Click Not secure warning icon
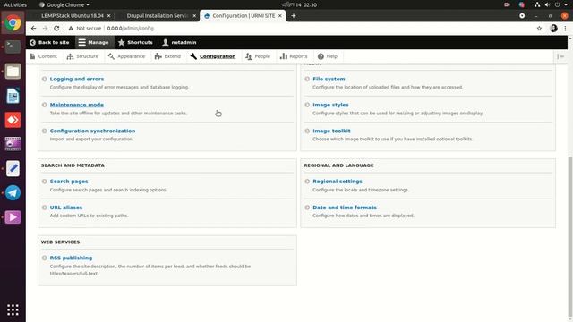This screenshot has width=573, height=322. point(71,28)
